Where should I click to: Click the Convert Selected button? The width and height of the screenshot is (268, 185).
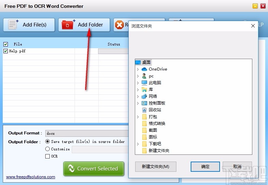pyautogui.click(x=94, y=169)
